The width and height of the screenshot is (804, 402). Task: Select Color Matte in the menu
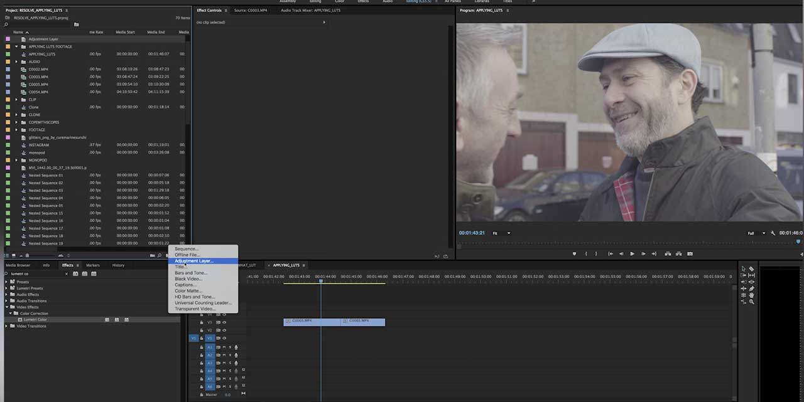tap(203, 290)
